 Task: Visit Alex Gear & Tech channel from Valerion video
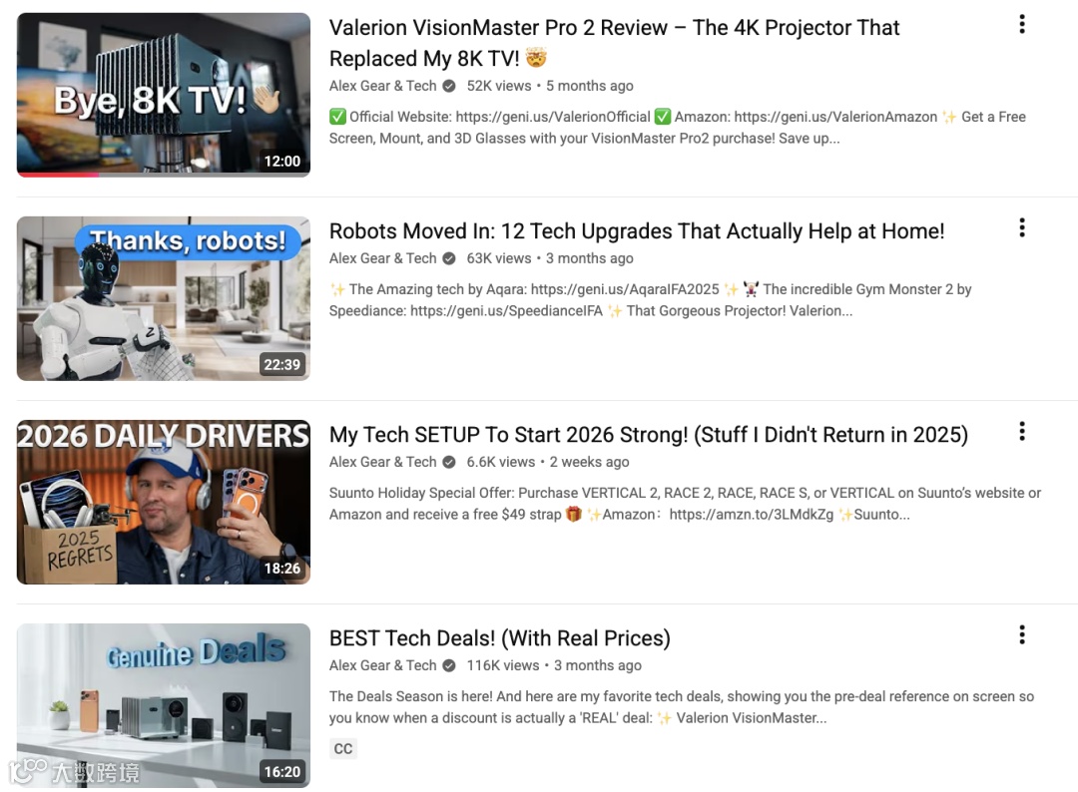click(x=382, y=86)
